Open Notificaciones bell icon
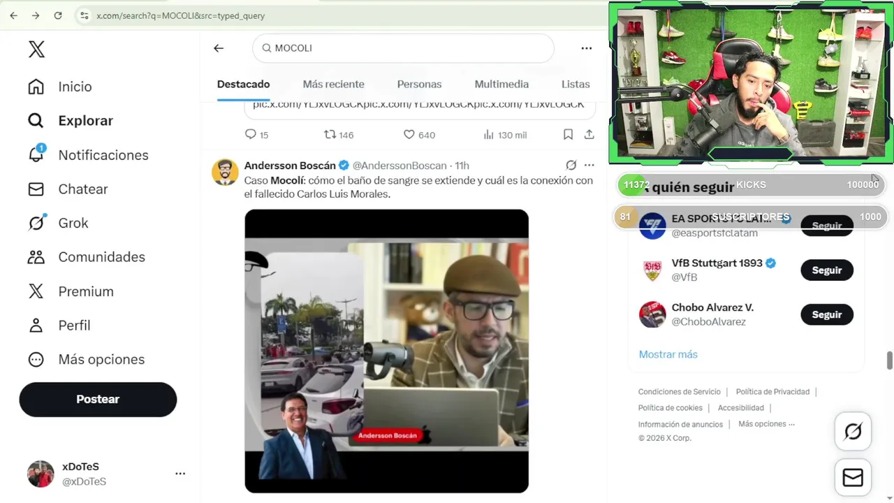 (x=36, y=154)
